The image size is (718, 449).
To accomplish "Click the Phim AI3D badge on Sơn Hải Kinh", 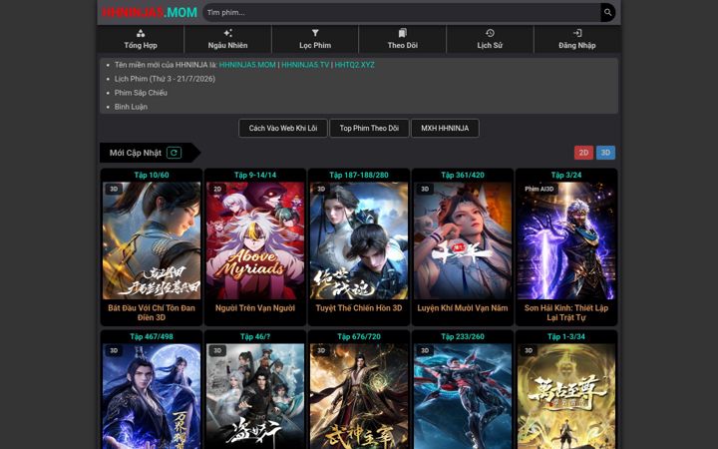I will 538,189.
